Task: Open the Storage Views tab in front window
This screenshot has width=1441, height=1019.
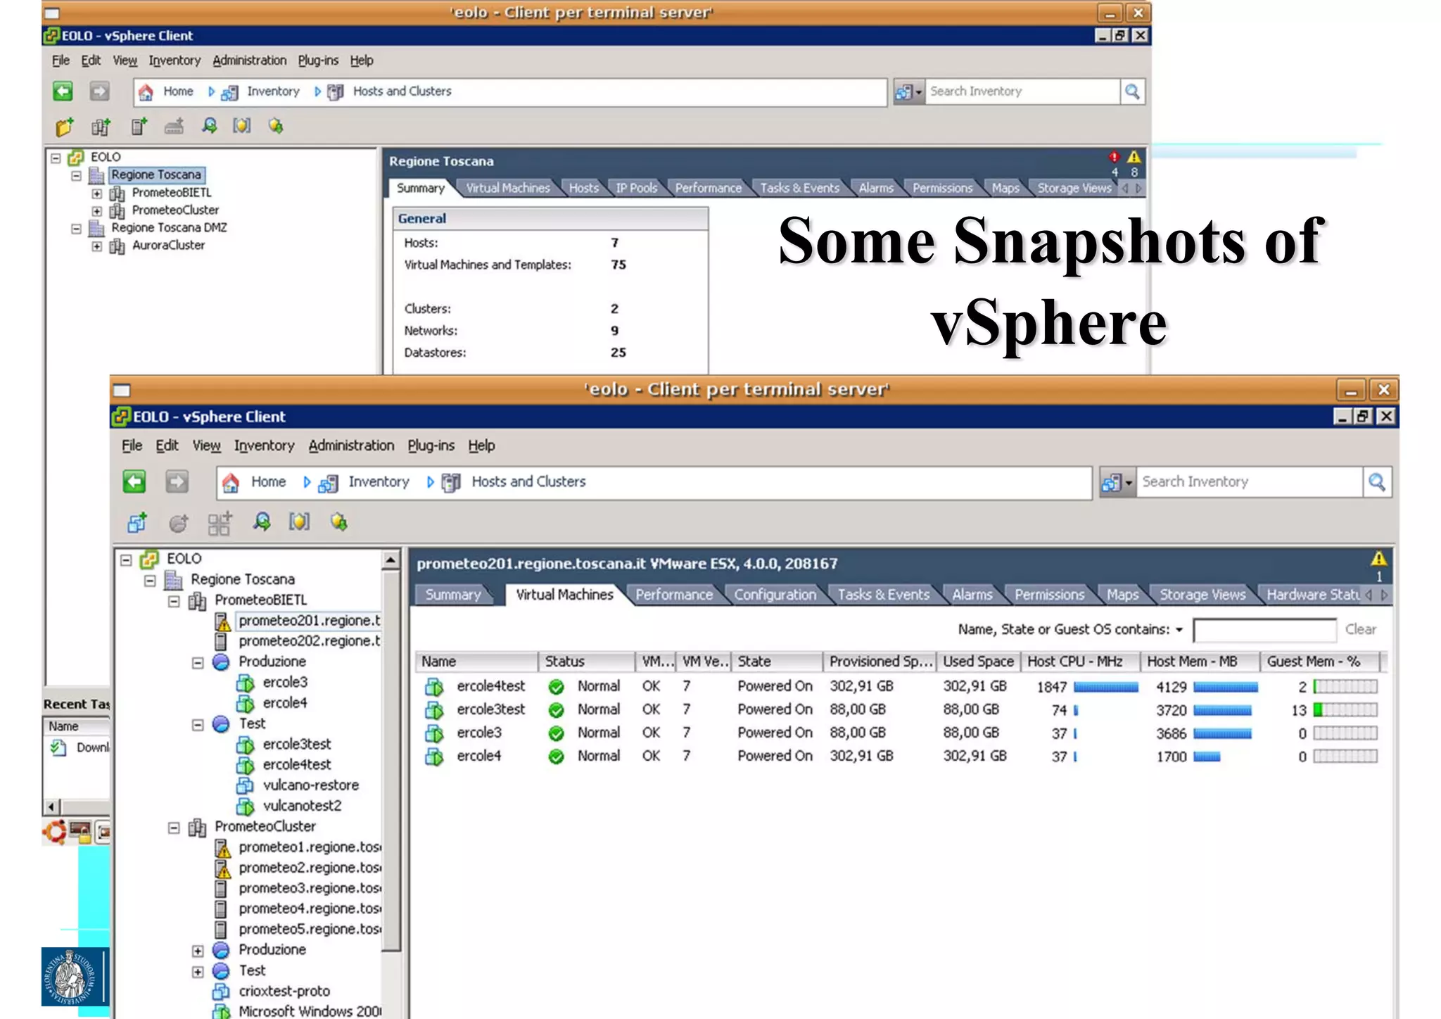Action: click(x=1202, y=595)
